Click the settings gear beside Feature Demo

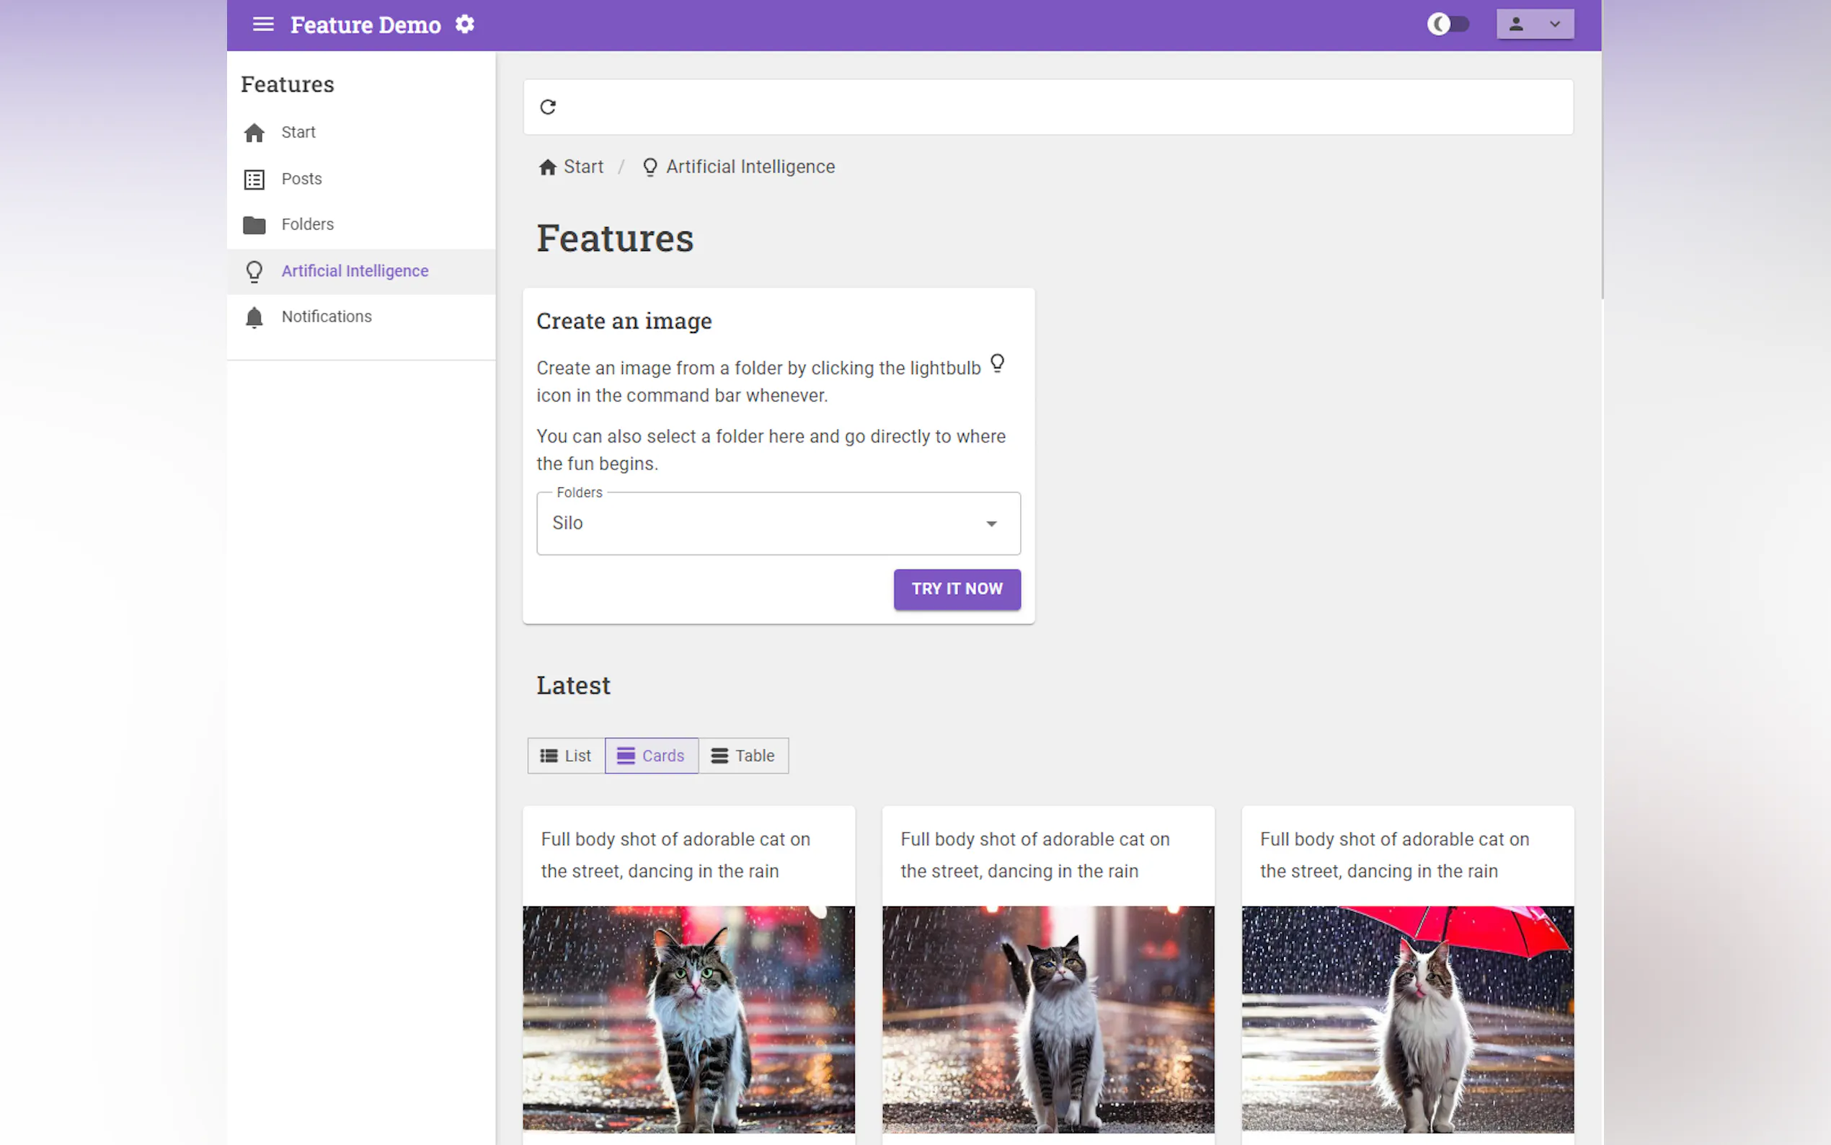pyautogui.click(x=465, y=25)
